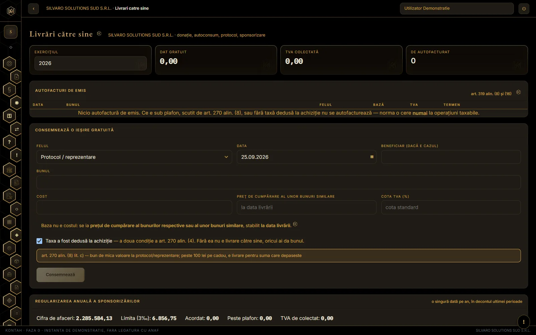Open the nine-dot grid icon in sidebar
Viewport: 536px width, 335px height.
(x=9, y=222)
